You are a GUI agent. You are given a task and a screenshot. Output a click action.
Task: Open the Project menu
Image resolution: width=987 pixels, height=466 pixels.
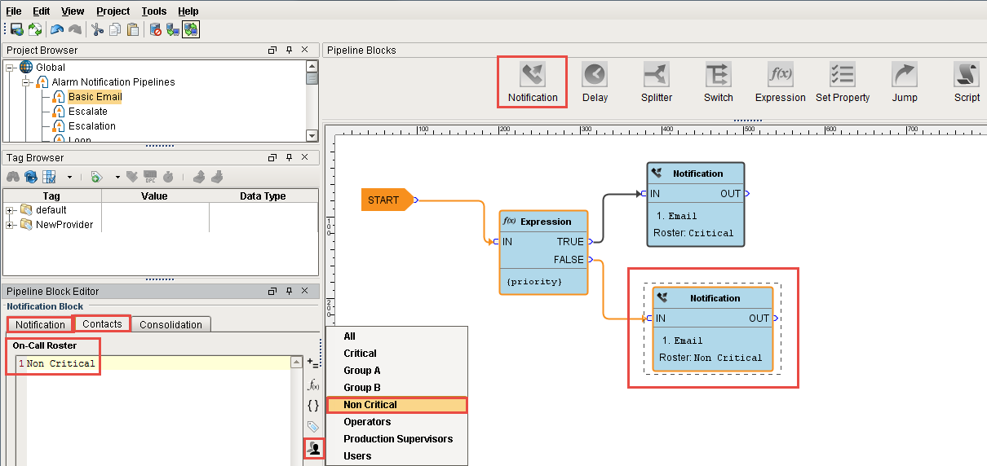point(113,11)
